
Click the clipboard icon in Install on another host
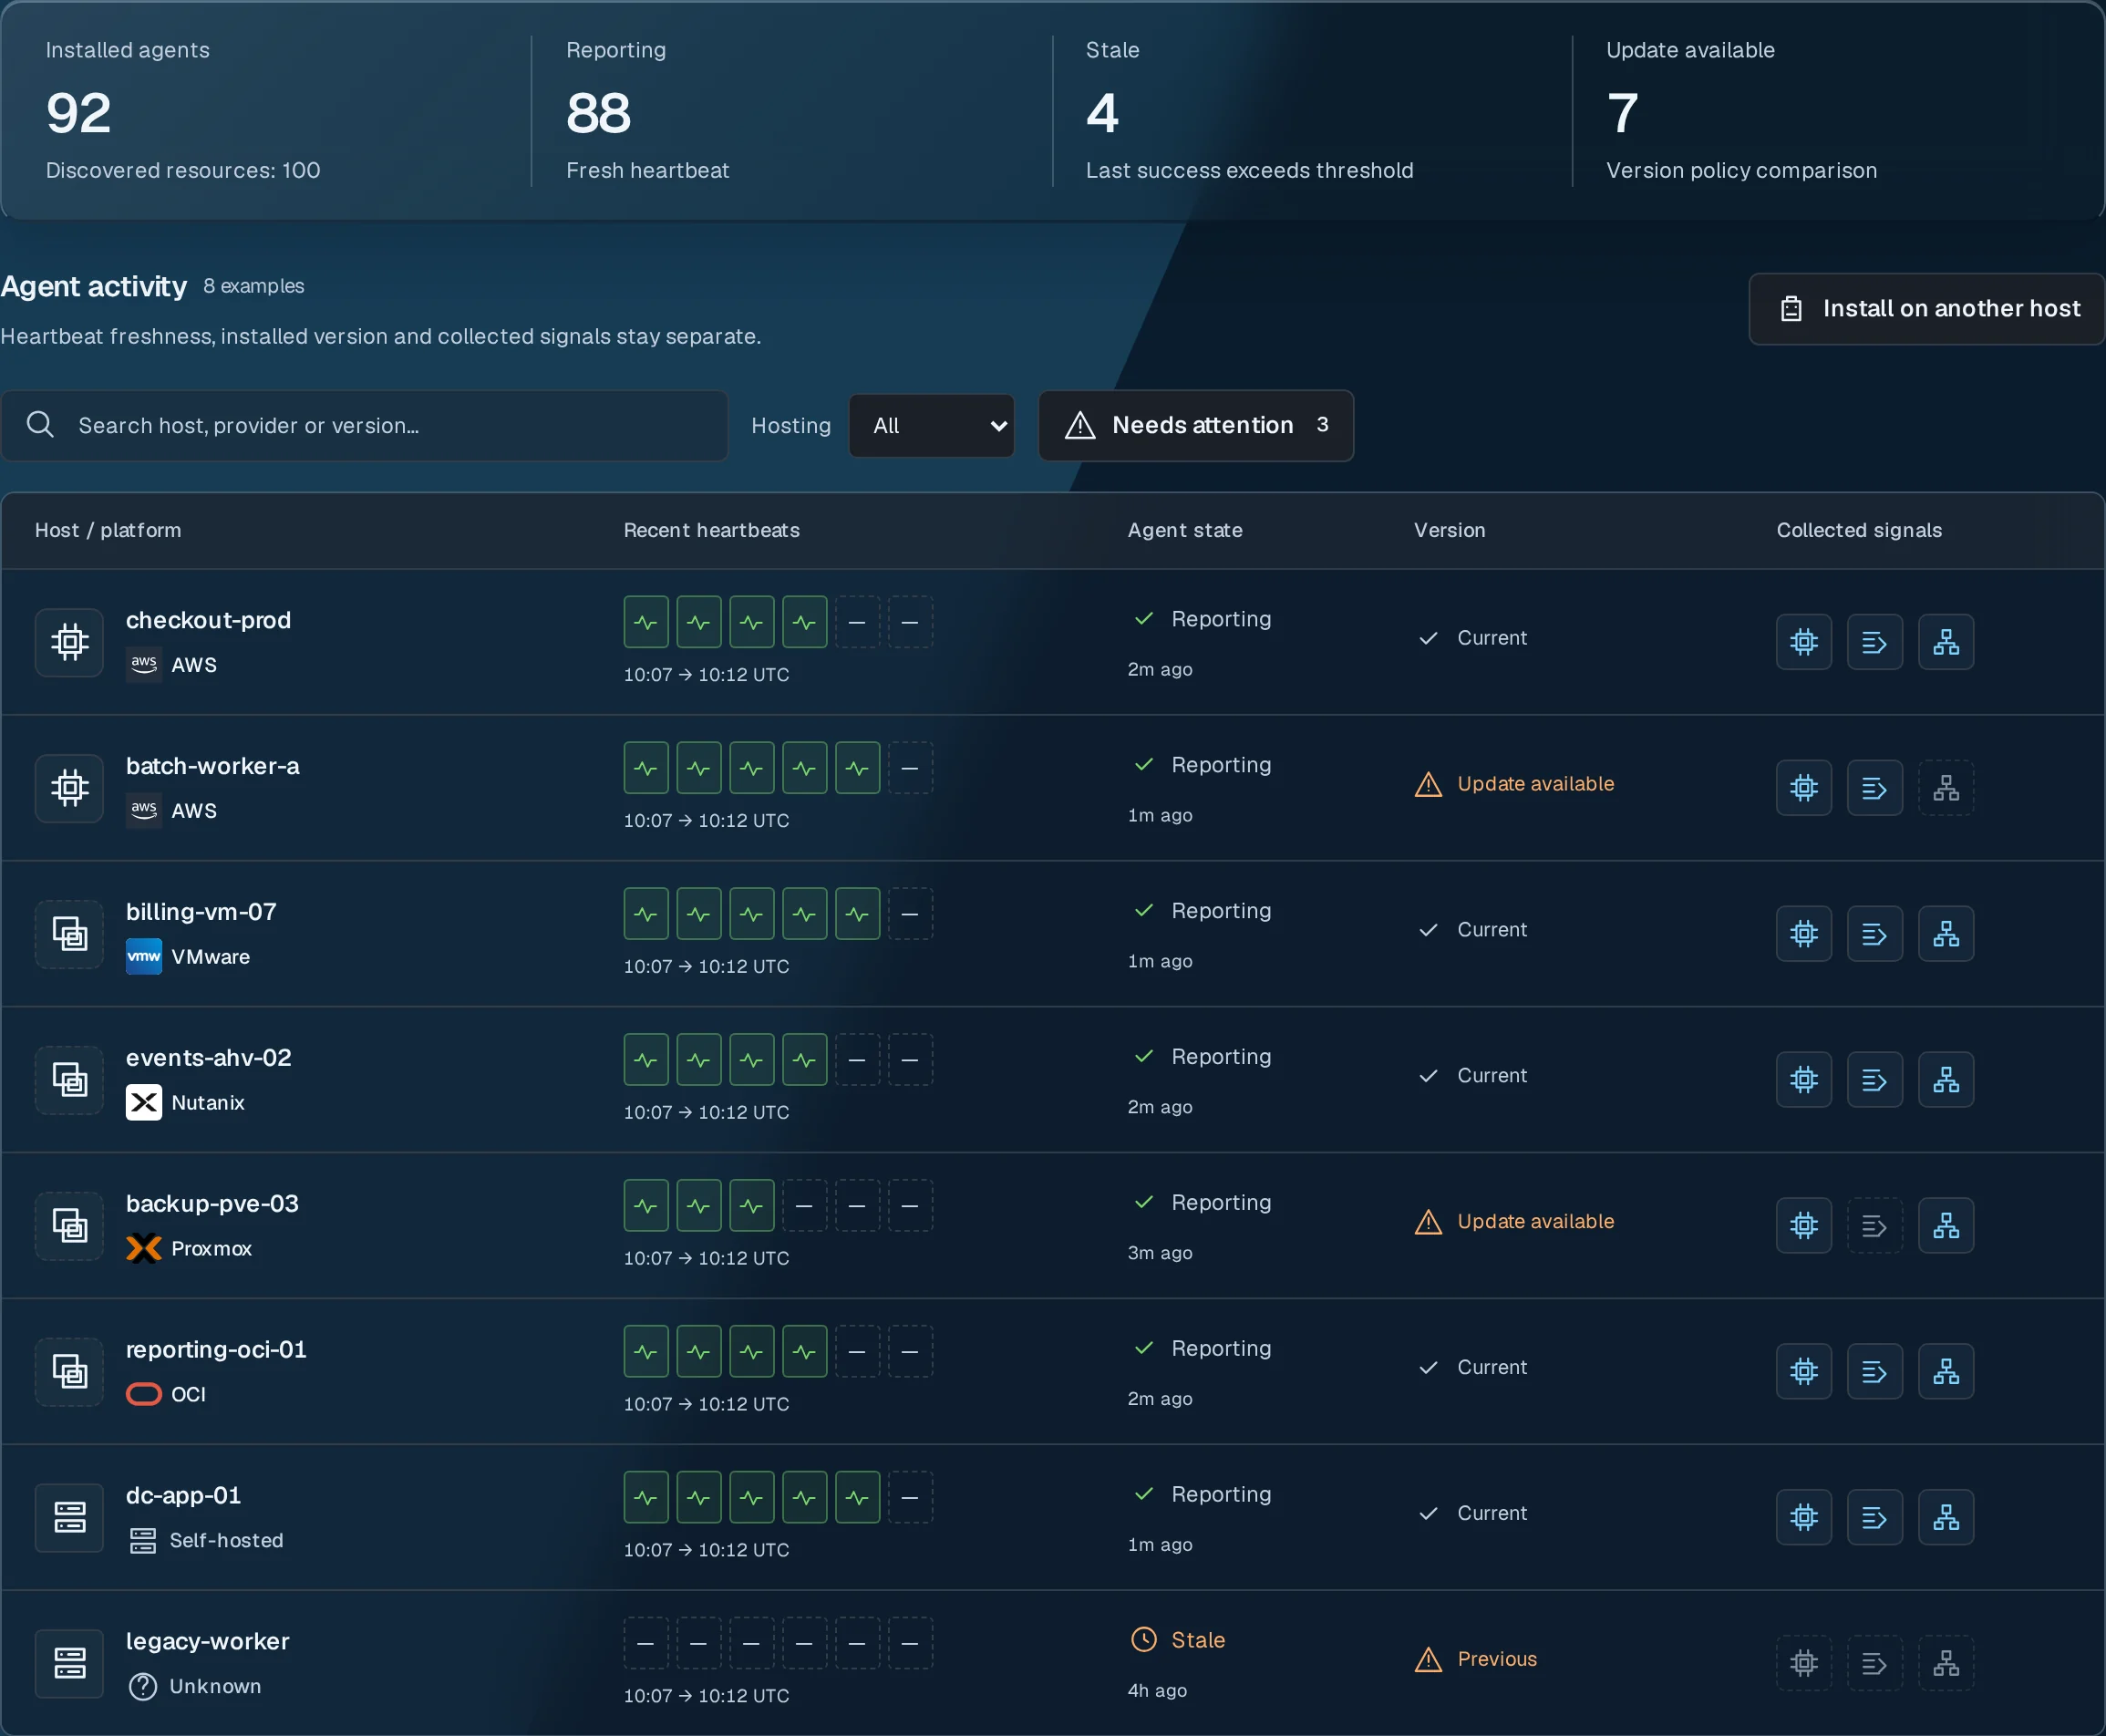pyautogui.click(x=1791, y=309)
